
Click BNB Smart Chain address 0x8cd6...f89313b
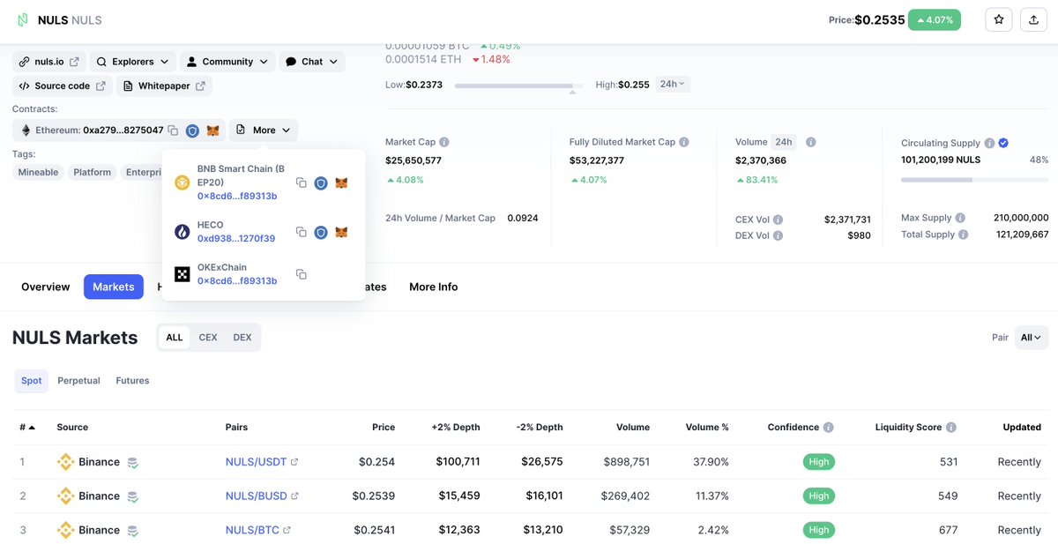[x=237, y=196]
